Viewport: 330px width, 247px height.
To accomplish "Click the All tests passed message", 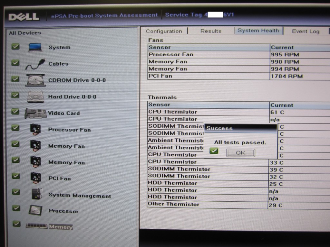I will coord(240,142).
